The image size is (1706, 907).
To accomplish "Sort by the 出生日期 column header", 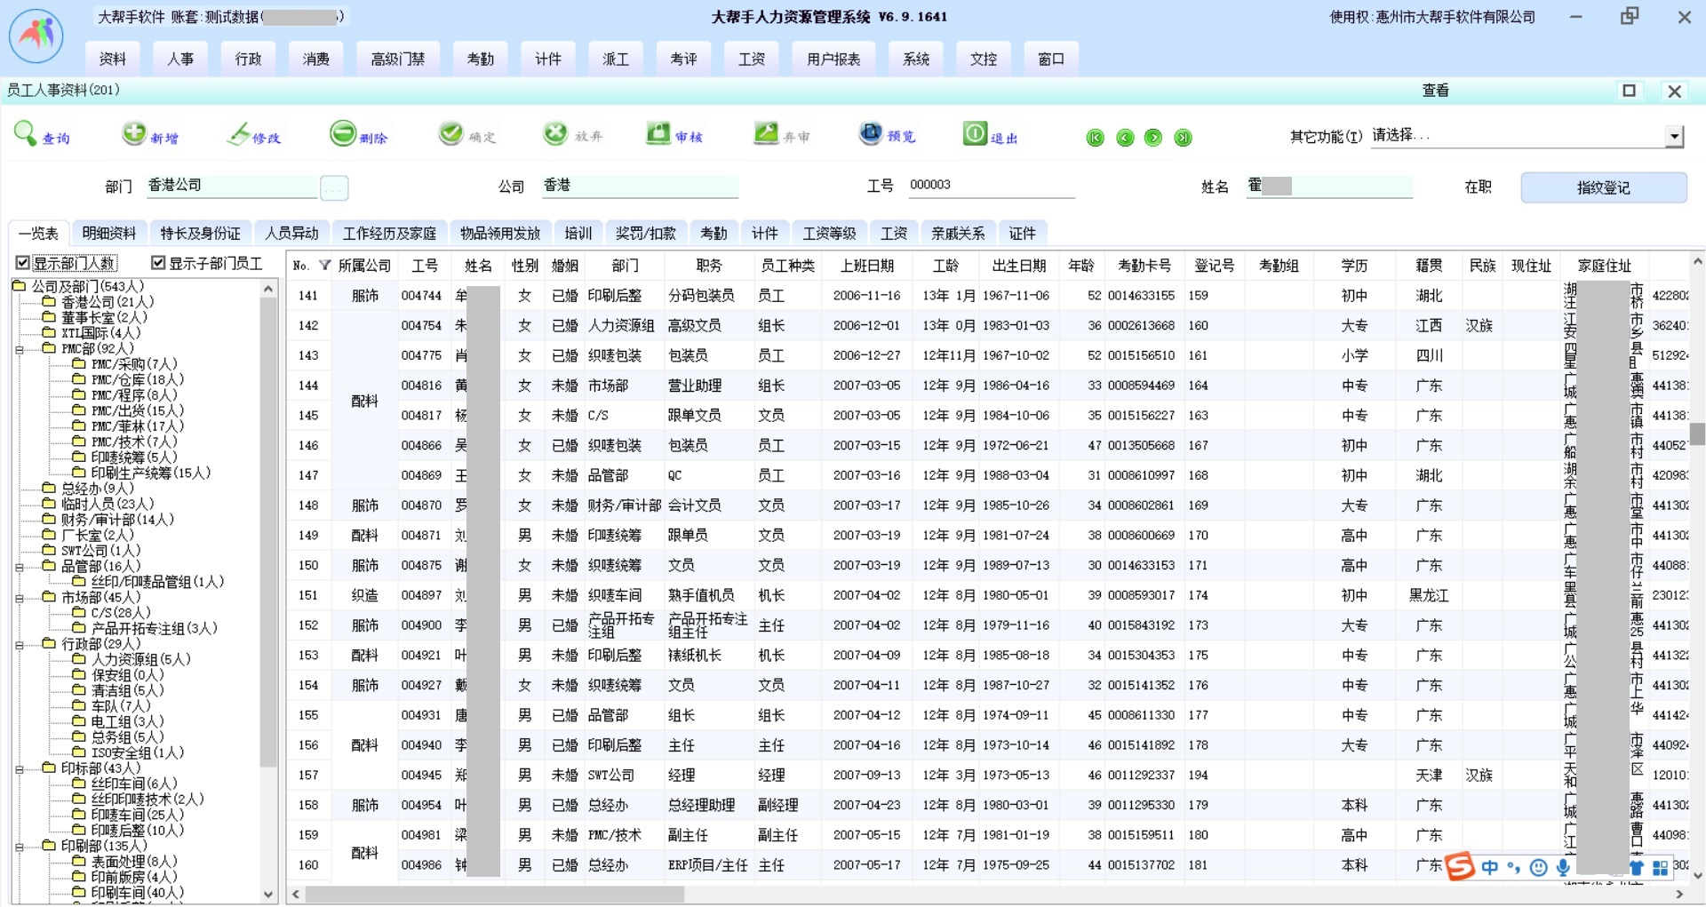I will 1019,266.
